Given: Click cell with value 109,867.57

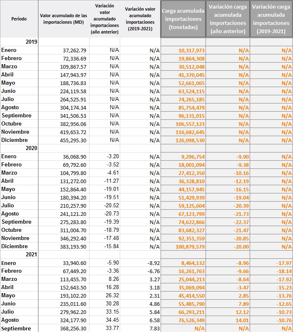Looking at the screenshot, I should (x=64, y=67).
